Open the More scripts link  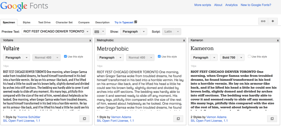(203, 5)
